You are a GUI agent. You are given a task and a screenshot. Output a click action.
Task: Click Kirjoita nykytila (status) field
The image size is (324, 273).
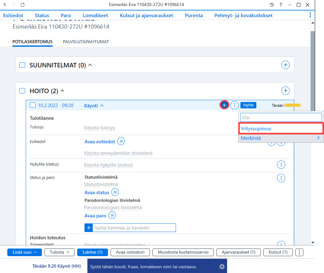point(109,165)
